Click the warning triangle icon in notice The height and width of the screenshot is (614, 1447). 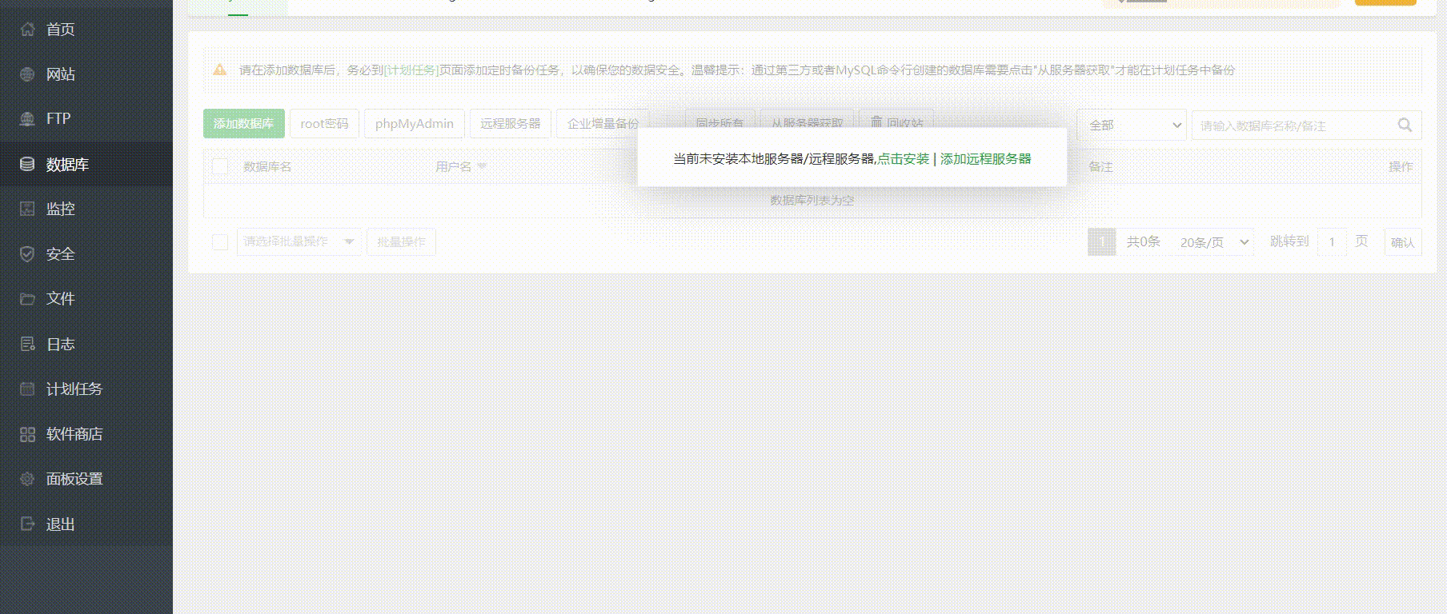[220, 70]
